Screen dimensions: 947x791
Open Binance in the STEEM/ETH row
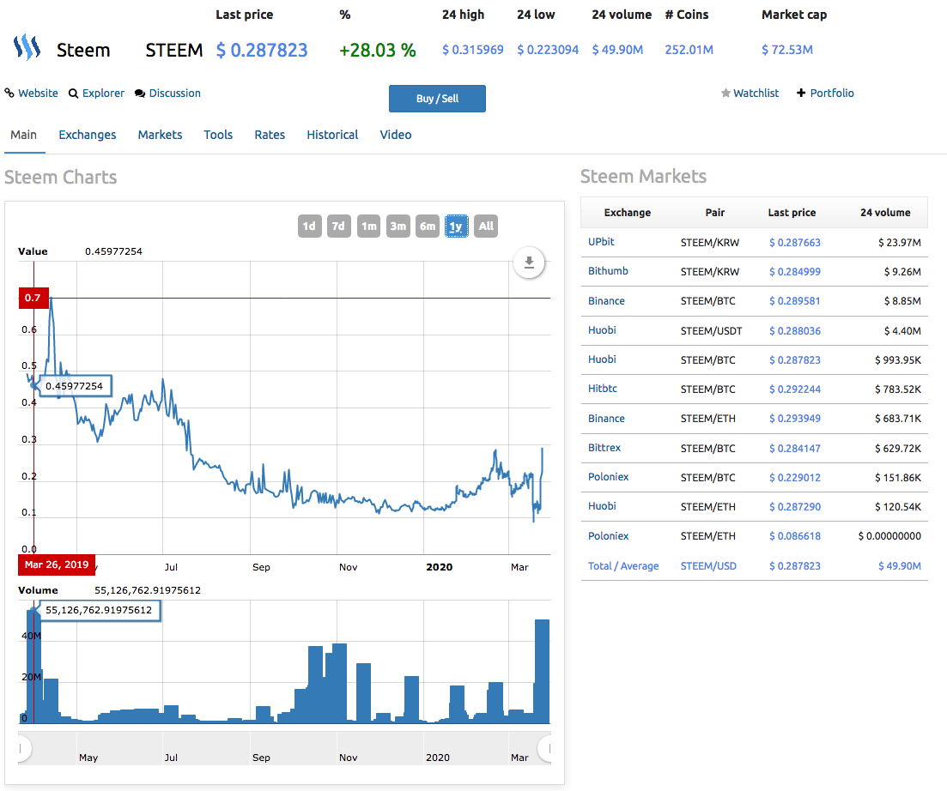click(606, 418)
